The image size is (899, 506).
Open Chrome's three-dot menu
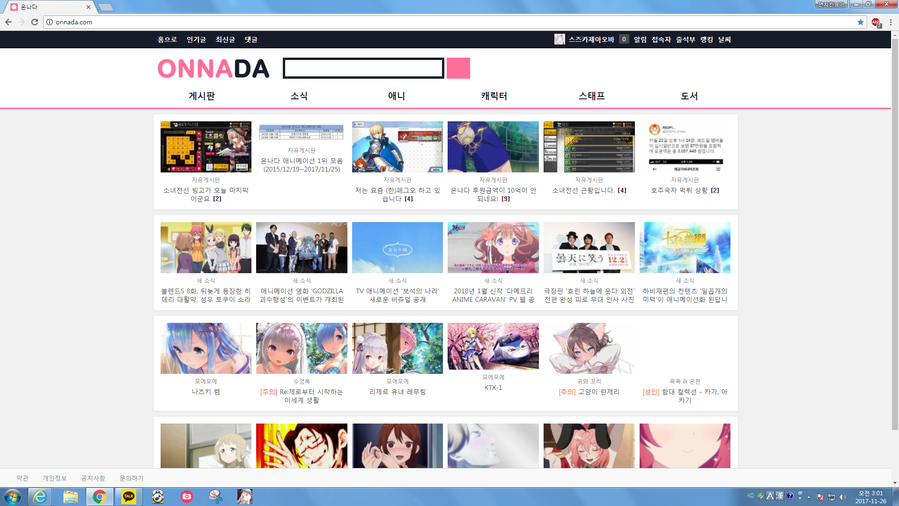[891, 22]
